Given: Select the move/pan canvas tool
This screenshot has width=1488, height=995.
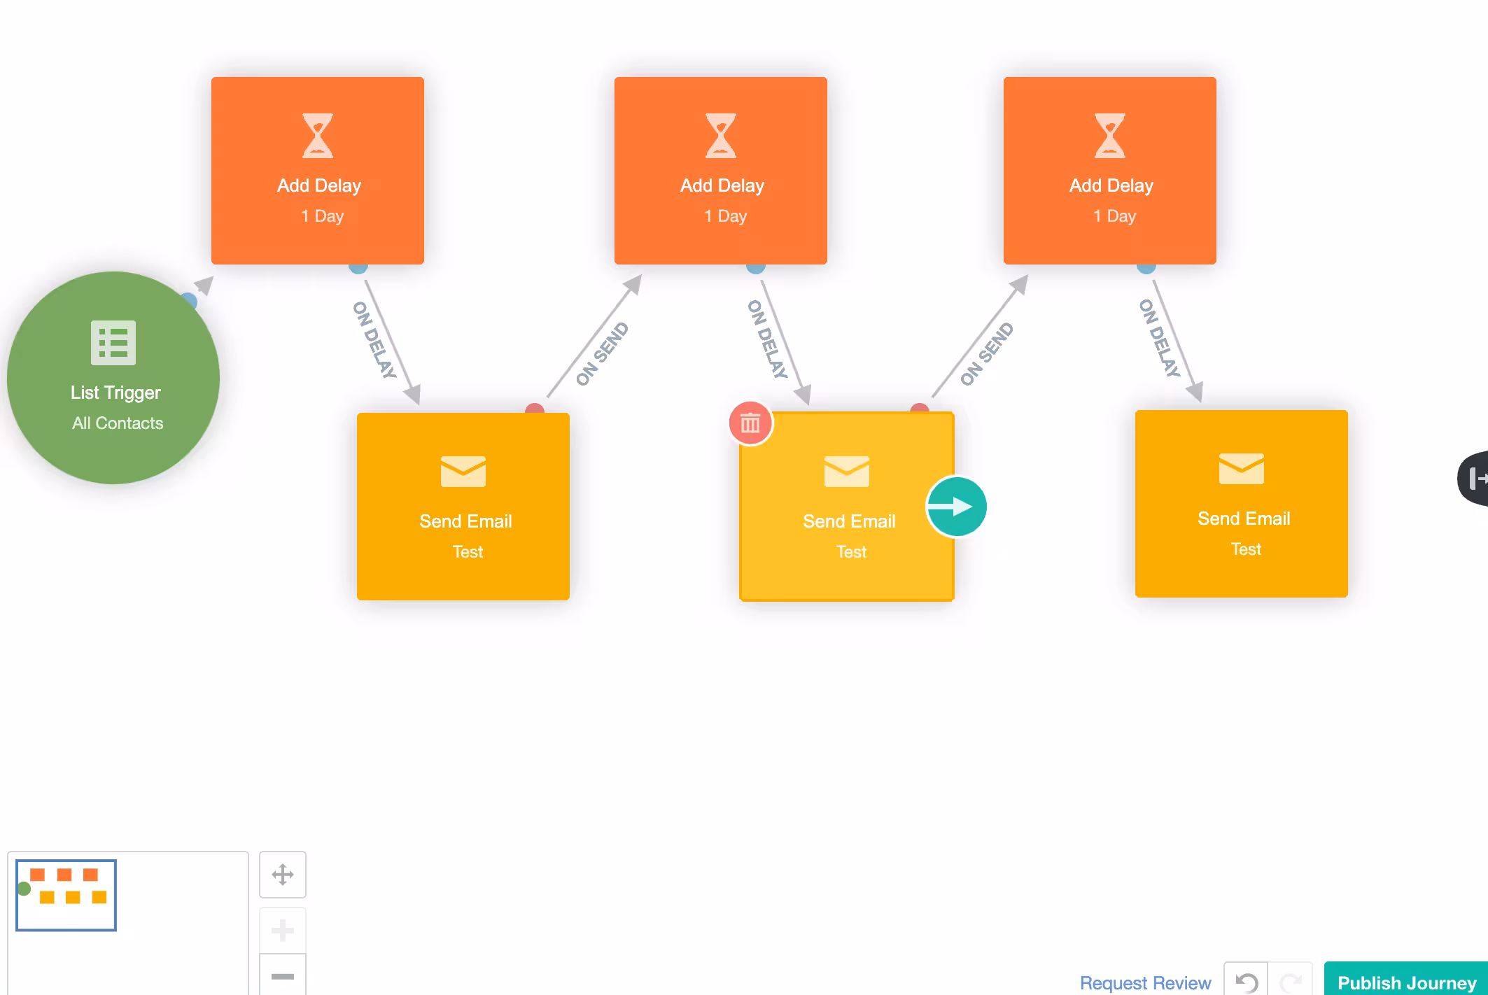Looking at the screenshot, I should (x=283, y=875).
